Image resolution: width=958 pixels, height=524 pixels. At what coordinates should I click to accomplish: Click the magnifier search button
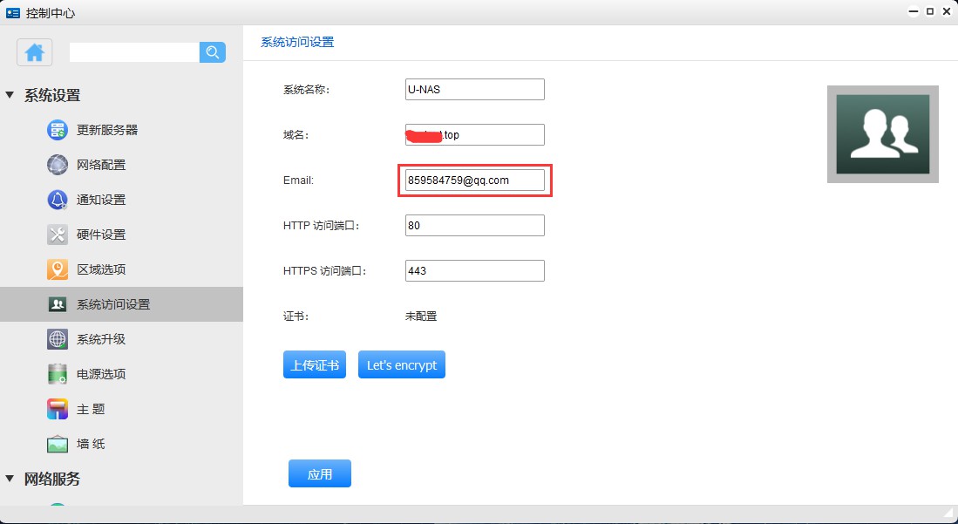coord(212,52)
